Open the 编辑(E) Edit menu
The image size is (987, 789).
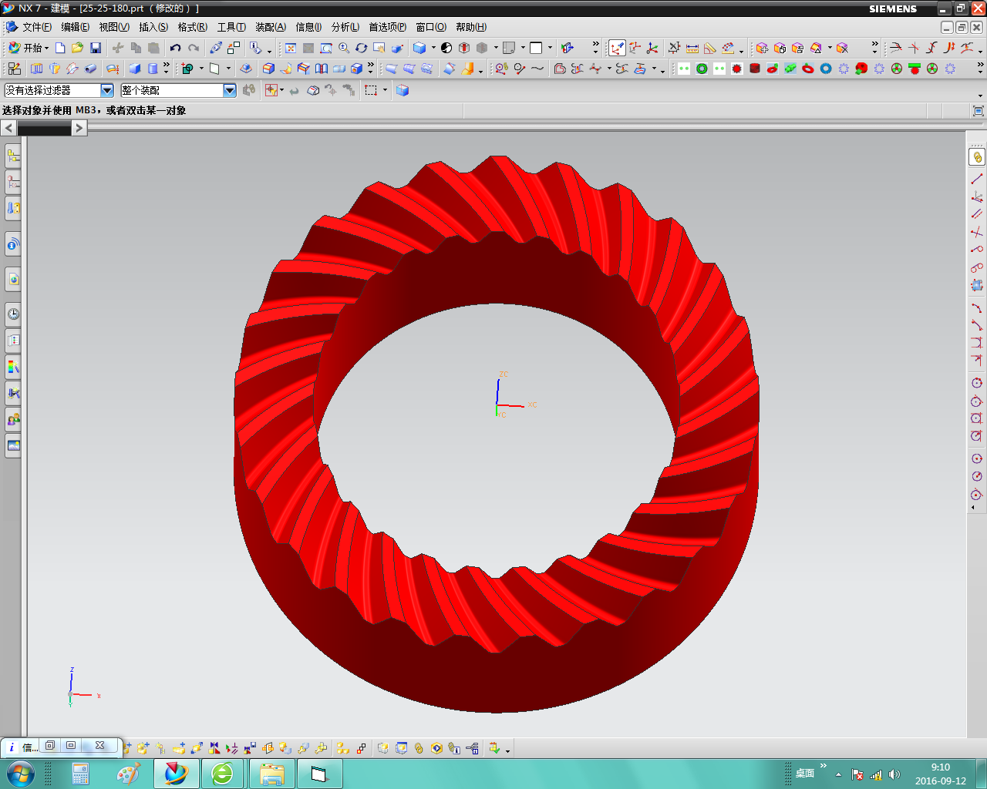click(x=76, y=27)
